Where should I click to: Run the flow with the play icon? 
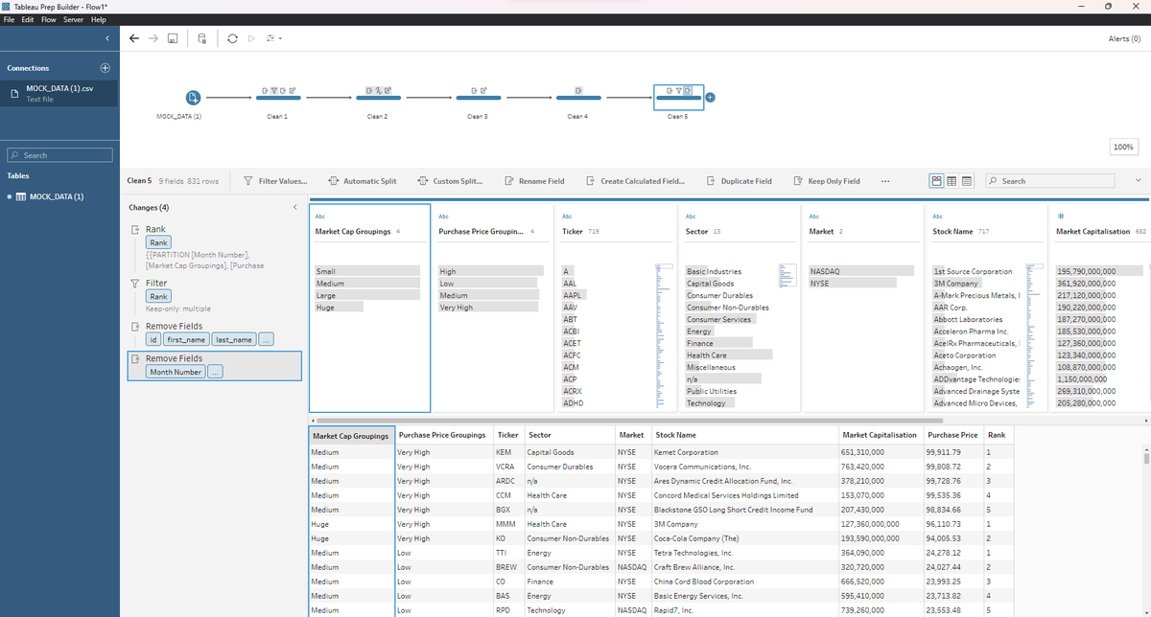(x=251, y=38)
